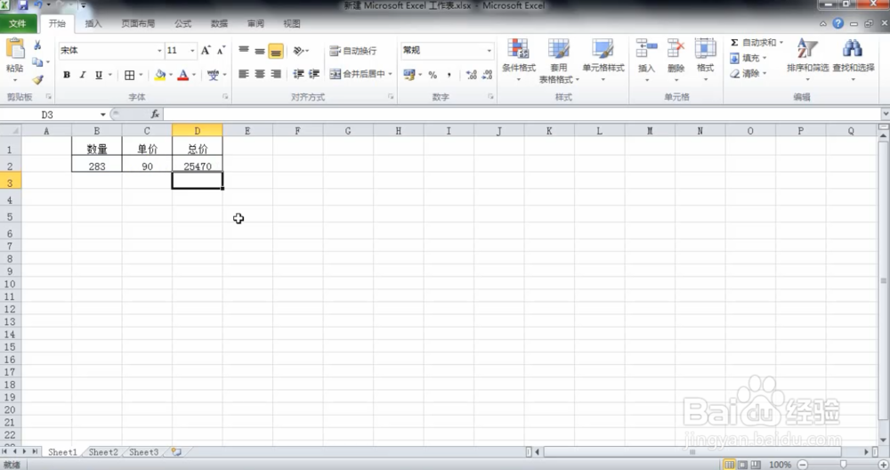Click the Copy icon
The width and height of the screenshot is (890, 470).
[x=37, y=62]
